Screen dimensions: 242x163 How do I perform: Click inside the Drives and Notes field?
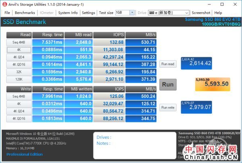click(x=135, y=145)
